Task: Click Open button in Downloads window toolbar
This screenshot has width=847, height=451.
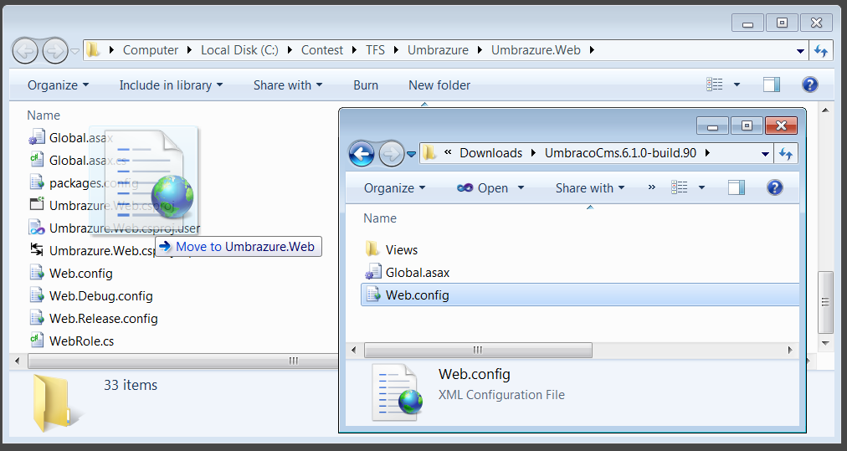Action: click(482, 188)
